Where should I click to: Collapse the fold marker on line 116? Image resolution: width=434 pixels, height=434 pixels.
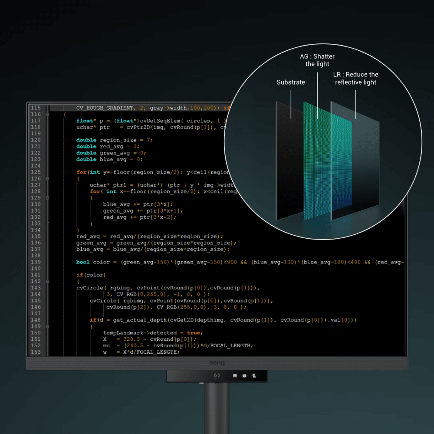point(48,114)
